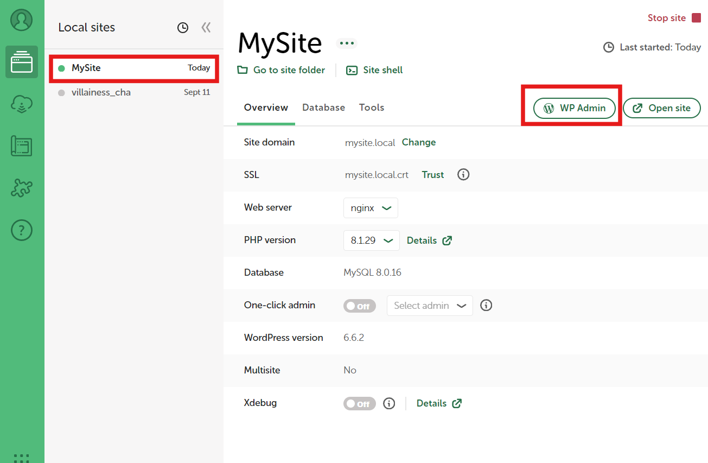
Task: Click the mysite.local domain text
Action: coord(370,142)
